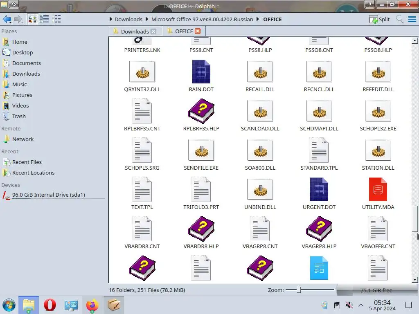
Task: Select SCHDPL32.EXE file icon
Action: pyautogui.click(x=378, y=111)
